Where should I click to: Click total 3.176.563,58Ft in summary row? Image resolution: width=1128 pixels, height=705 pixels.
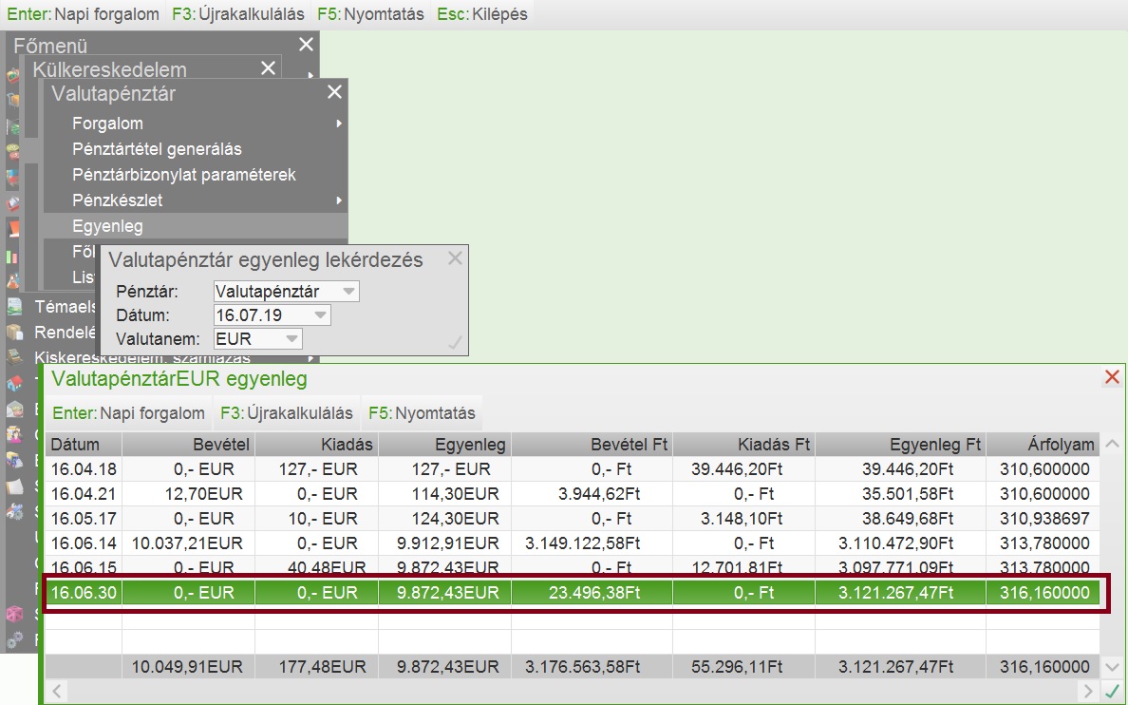(x=592, y=667)
